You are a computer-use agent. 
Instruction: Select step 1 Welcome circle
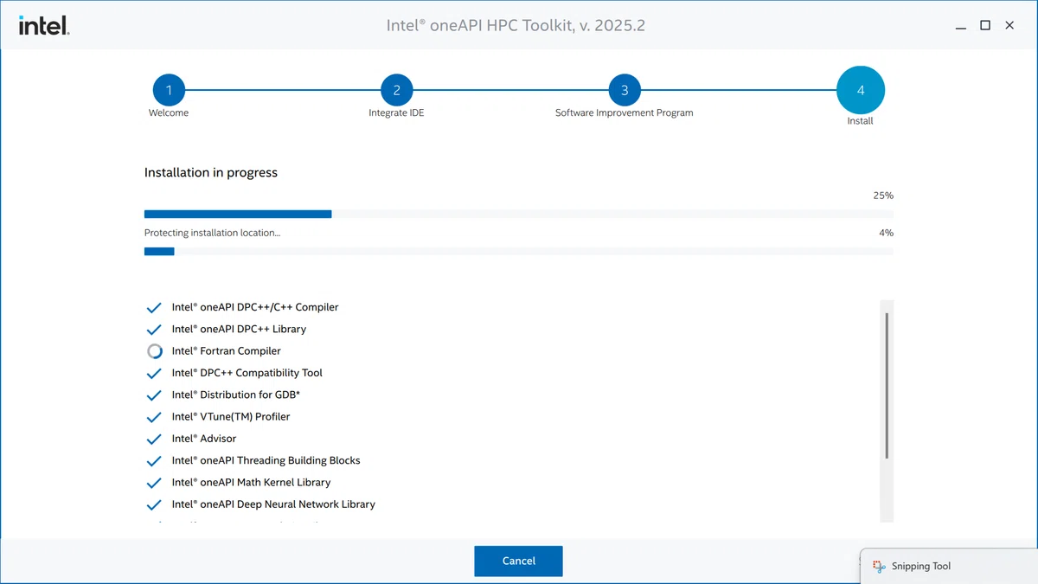(x=169, y=90)
